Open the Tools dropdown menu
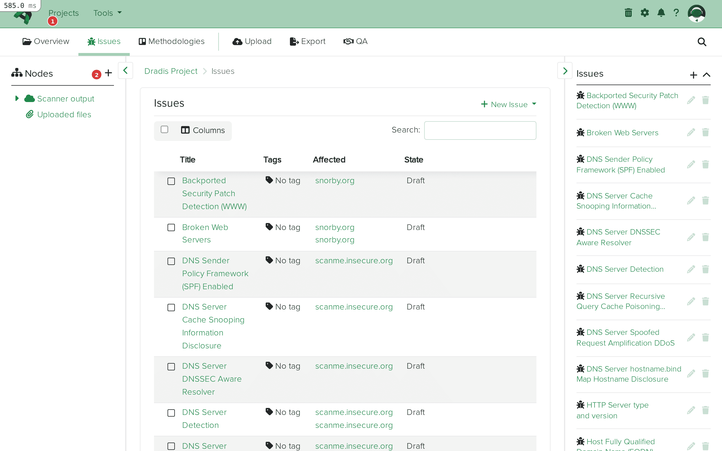 click(x=107, y=13)
